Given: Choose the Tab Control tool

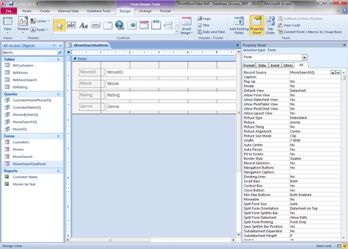Looking at the screenshot, I should pos(108,25).
